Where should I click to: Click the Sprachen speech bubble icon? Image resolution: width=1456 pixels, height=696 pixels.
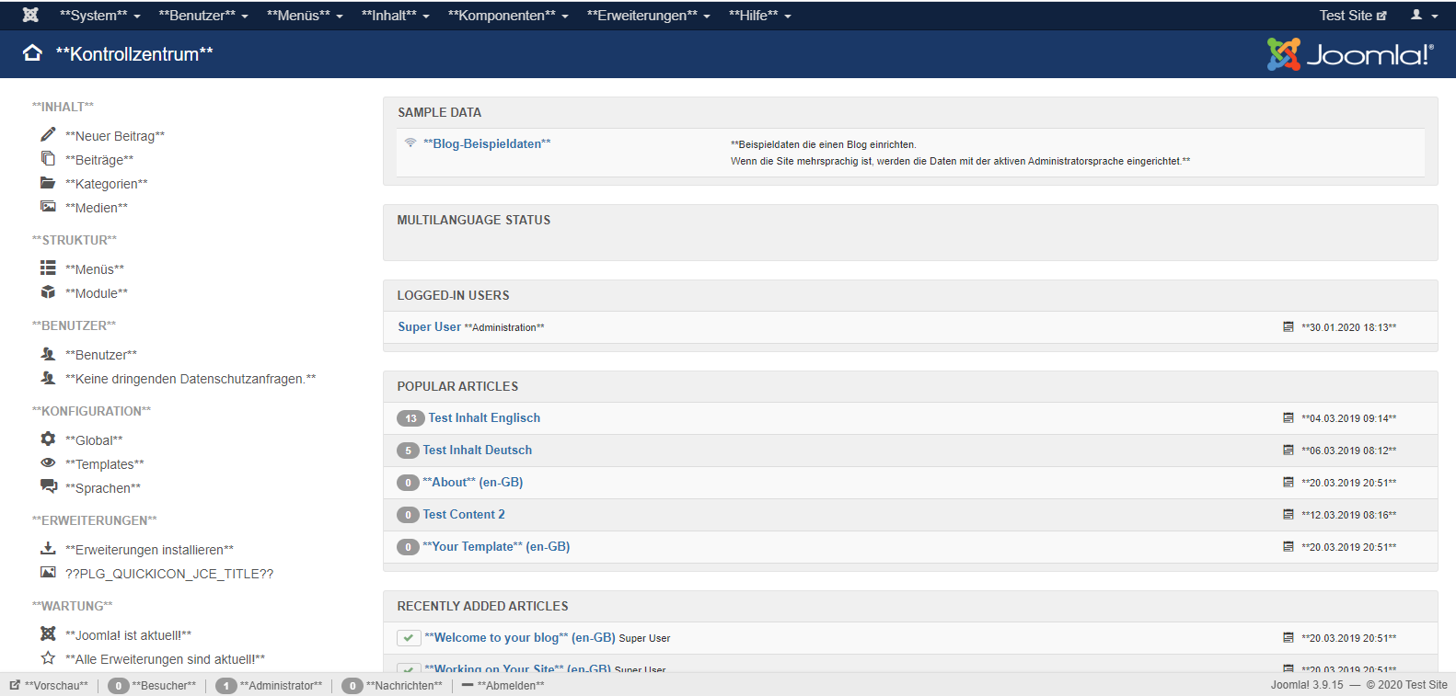click(x=48, y=486)
